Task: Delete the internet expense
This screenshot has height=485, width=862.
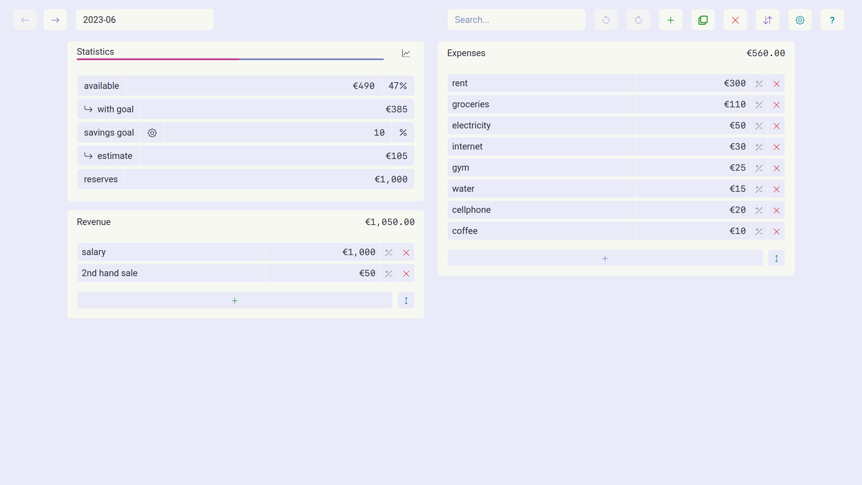Action: click(x=777, y=147)
